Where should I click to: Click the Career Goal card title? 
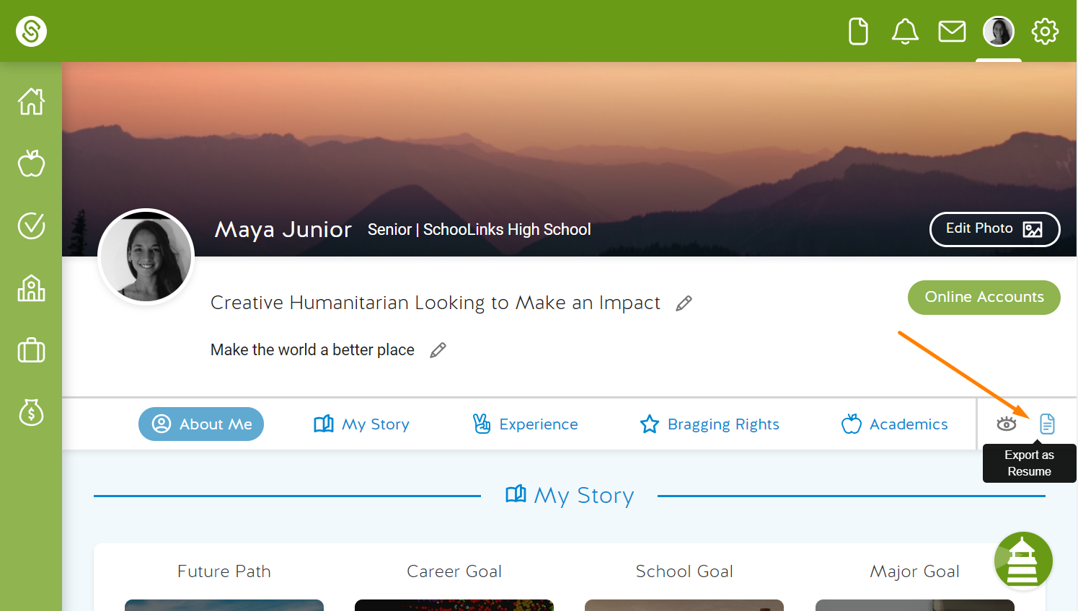[x=454, y=571]
